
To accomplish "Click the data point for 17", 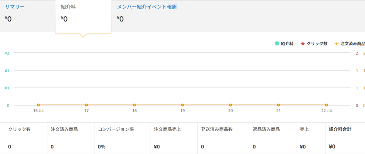I will pos(86,105).
